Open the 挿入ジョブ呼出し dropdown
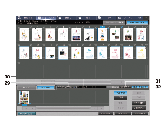The width and height of the screenshot is (166, 128). (x=66, y=87)
